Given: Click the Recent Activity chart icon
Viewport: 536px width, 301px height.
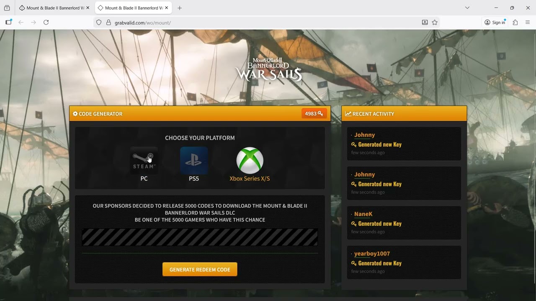Looking at the screenshot, I should 348,114.
